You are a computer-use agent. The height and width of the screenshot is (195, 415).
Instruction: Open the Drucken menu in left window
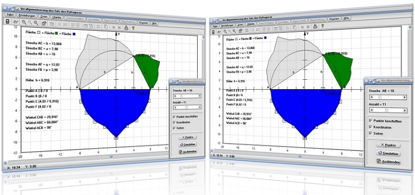point(144,22)
